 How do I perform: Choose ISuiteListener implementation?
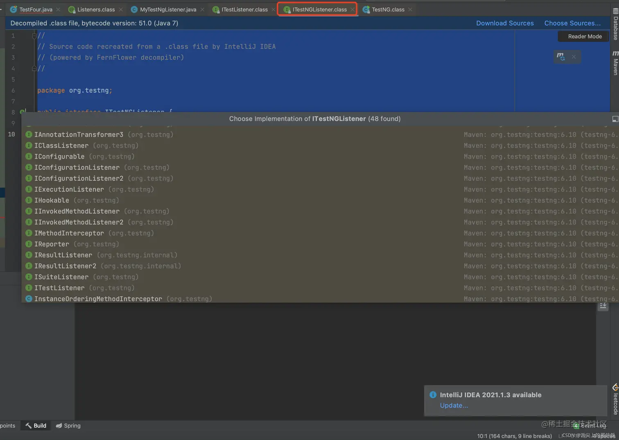coord(320,277)
